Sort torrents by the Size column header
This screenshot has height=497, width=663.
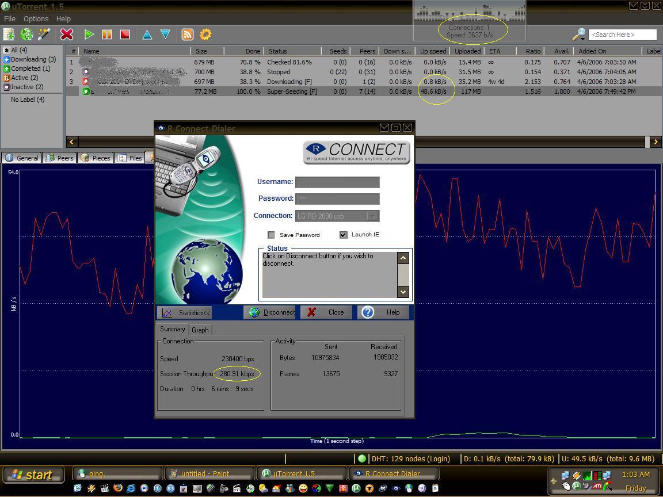coord(207,51)
